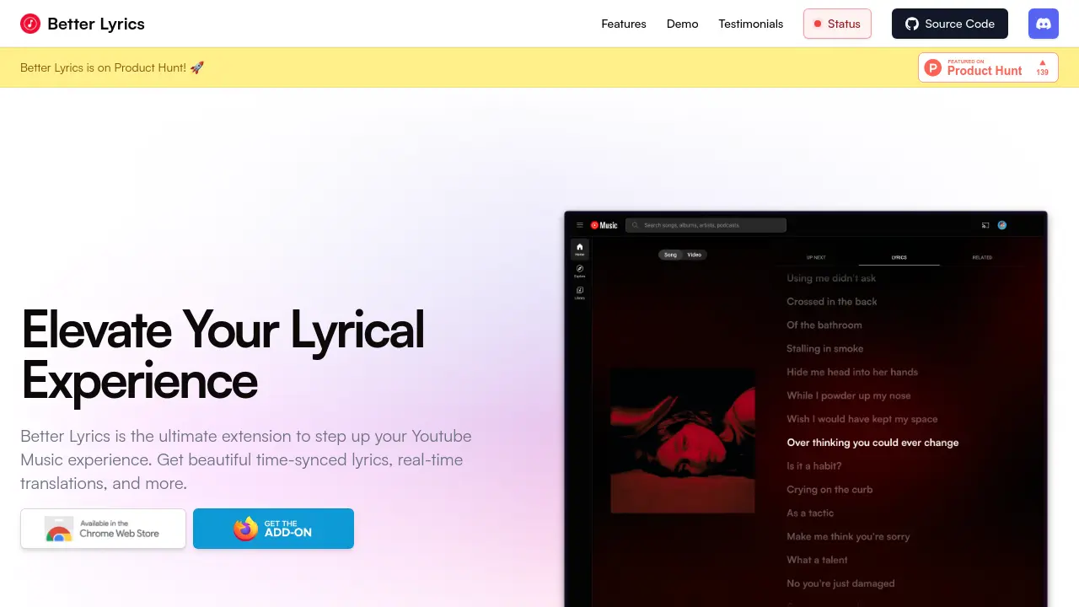Click the demo search songs input field

706,225
